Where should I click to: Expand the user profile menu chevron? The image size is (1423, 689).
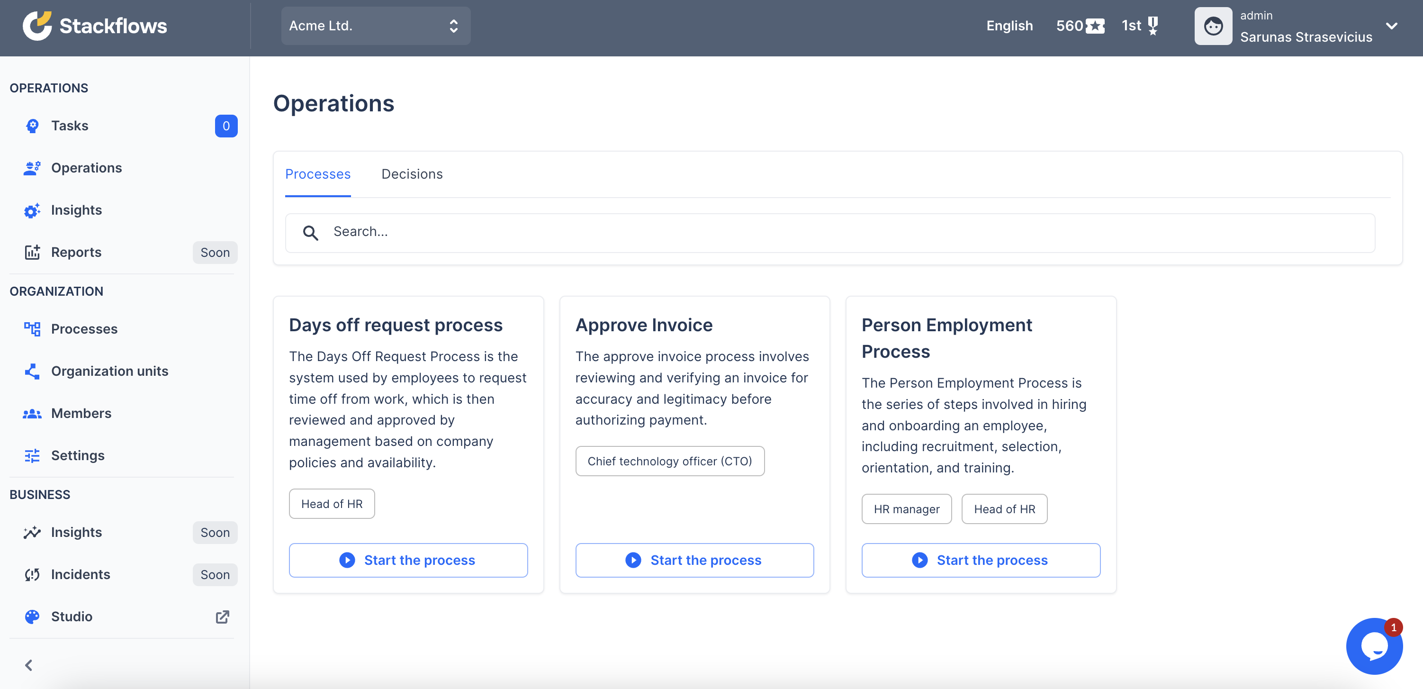1392,26
